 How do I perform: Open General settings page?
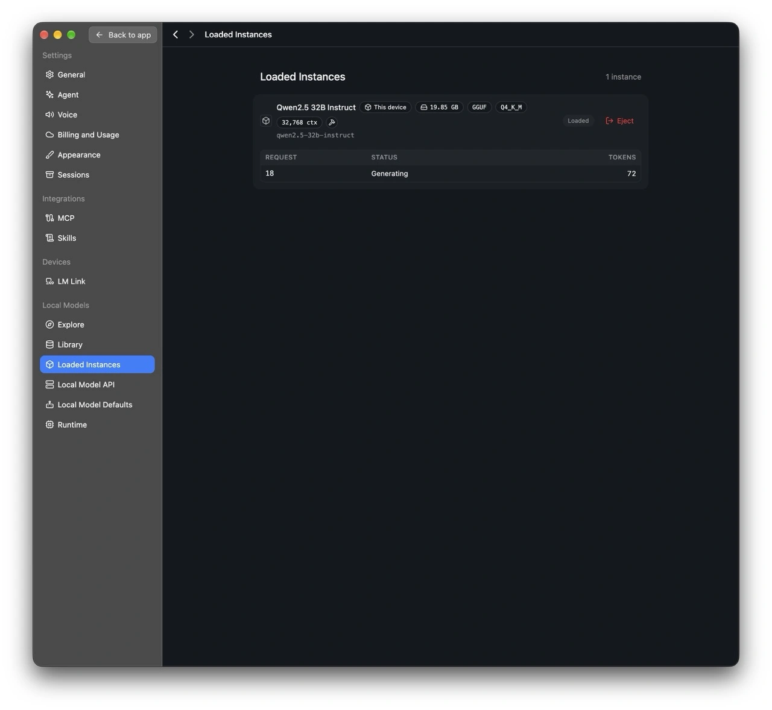pos(97,75)
